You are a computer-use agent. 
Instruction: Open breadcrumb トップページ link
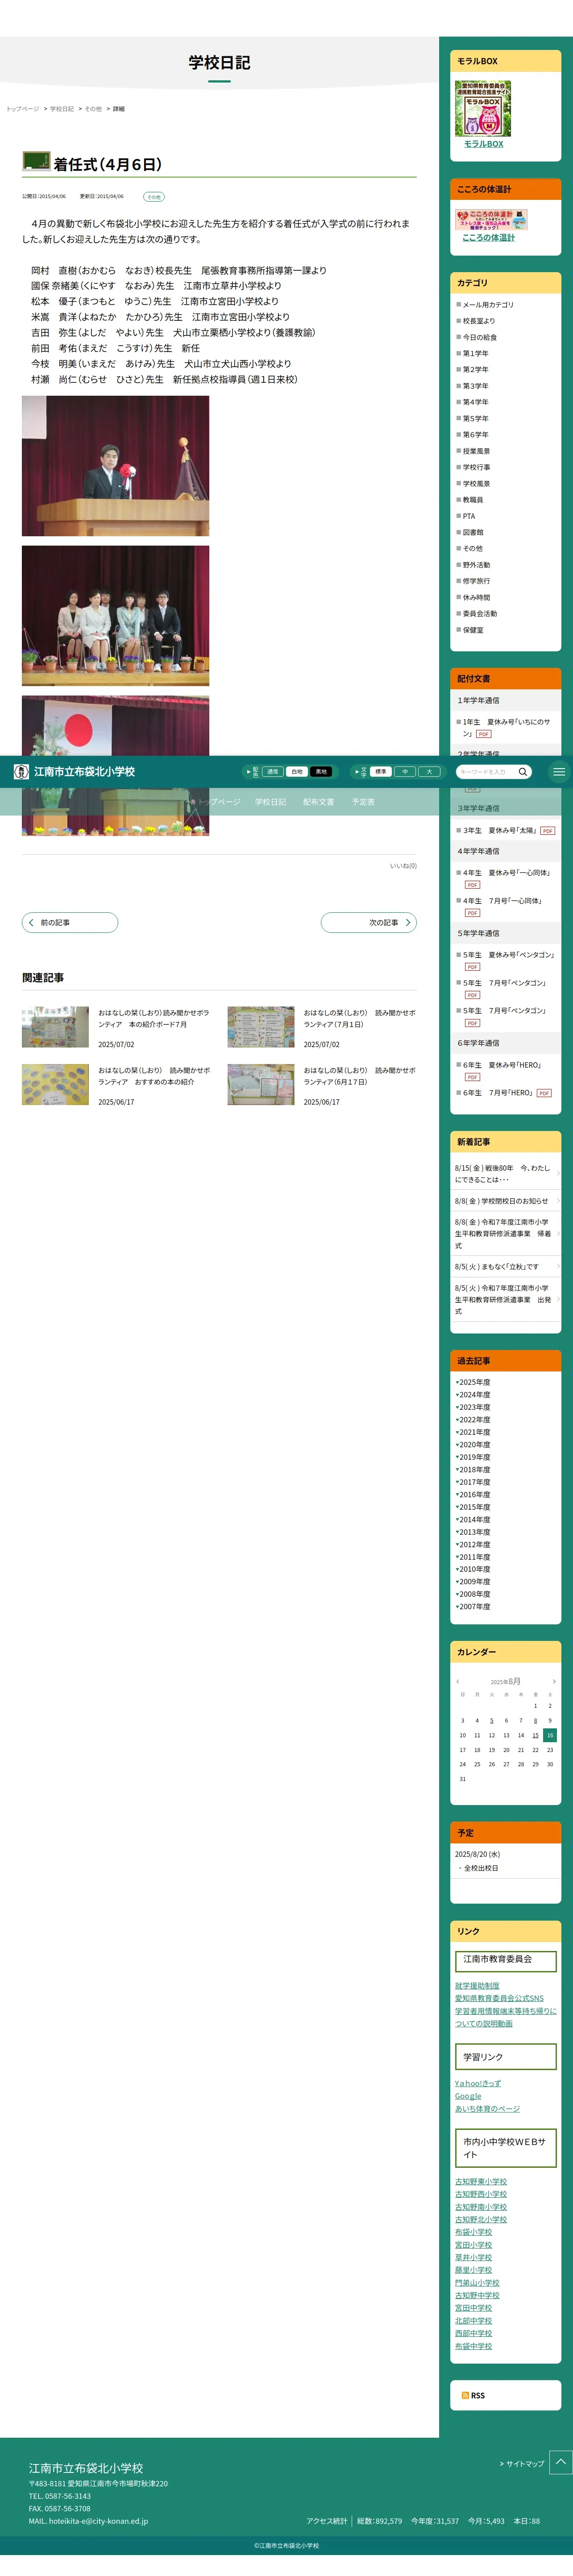coord(23,109)
